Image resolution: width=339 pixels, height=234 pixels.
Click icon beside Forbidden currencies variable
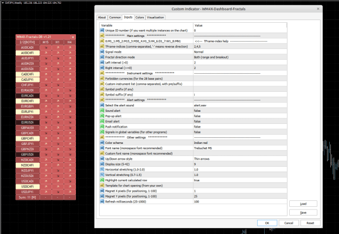coord(102,78)
